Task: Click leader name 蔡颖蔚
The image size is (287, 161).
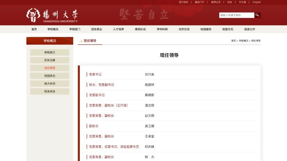Action: tap(149, 95)
